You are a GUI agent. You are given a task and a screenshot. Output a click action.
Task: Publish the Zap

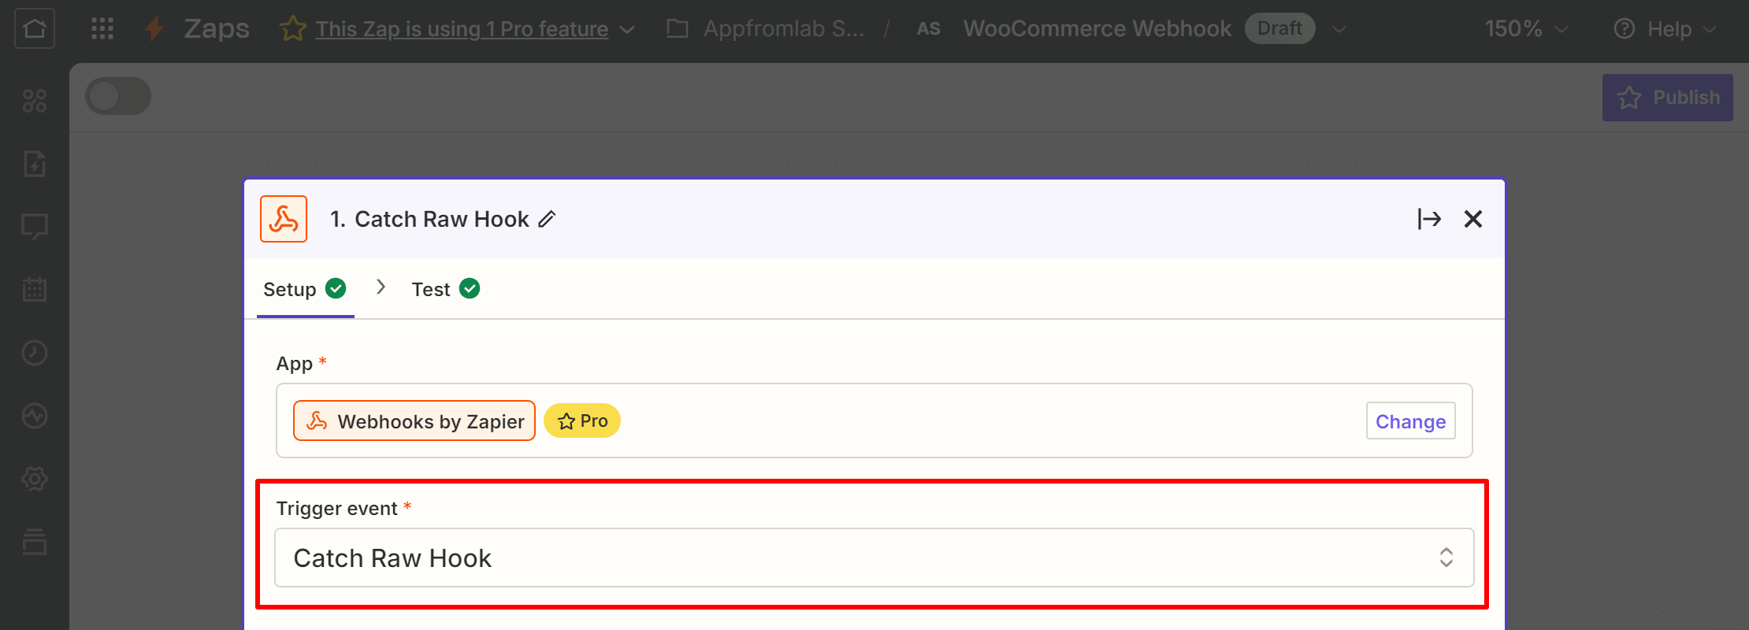click(1667, 98)
